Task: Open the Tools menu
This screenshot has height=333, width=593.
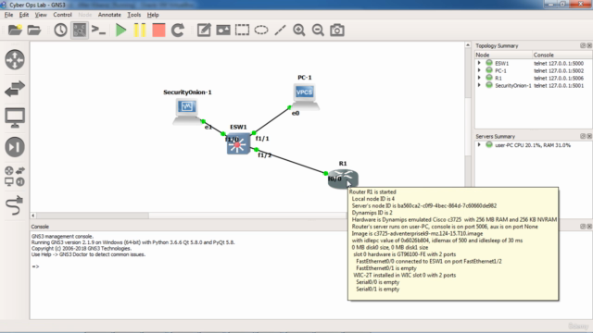Action: (133, 15)
